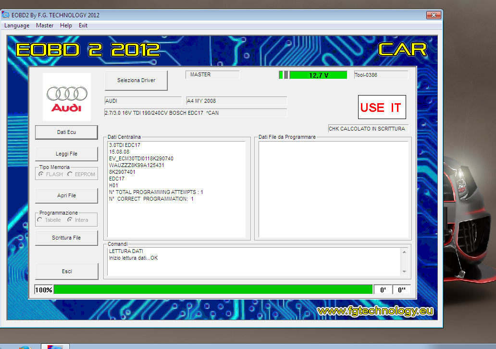Click the A4 MY 2008 model field
The width and height of the screenshot is (496, 349).
point(236,101)
